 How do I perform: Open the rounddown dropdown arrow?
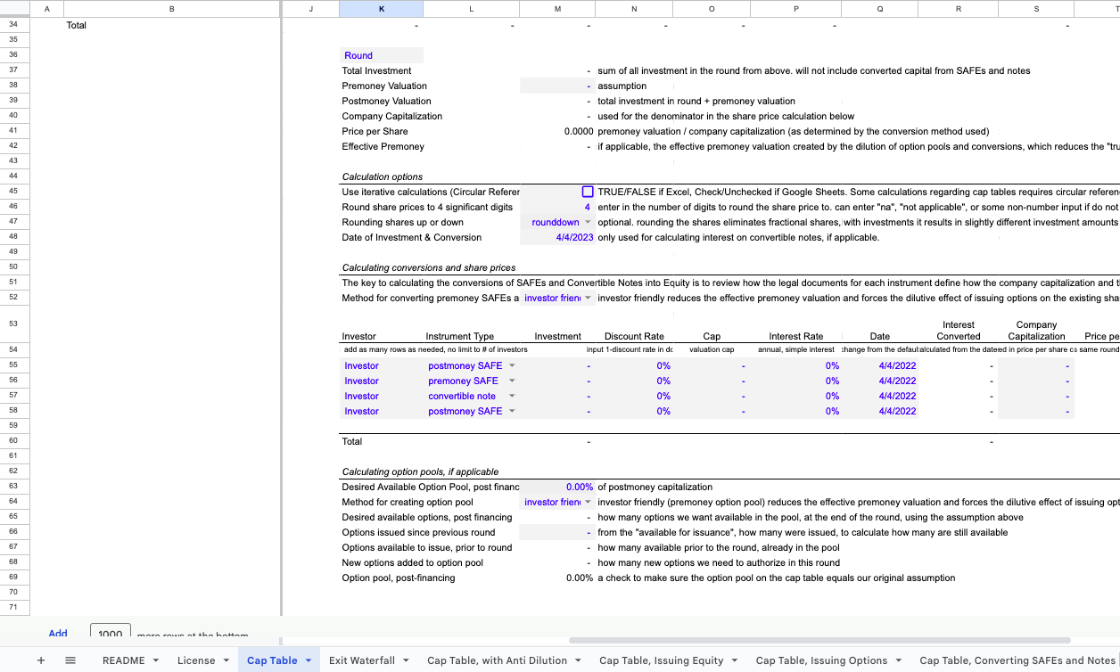click(588, 223)
